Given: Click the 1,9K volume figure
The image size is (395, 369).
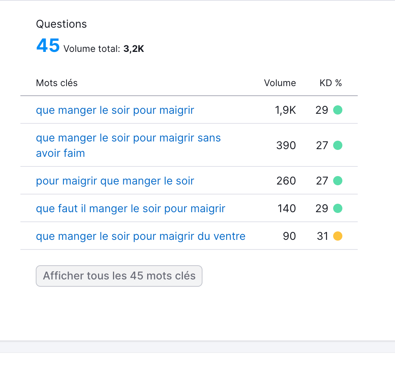Looking at the screenshot, I should coord(286,110).
